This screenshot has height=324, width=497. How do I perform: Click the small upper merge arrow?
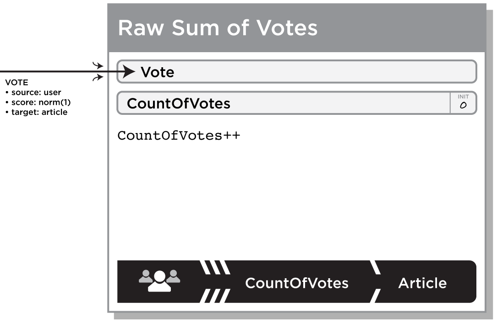[x=98, y=65]
